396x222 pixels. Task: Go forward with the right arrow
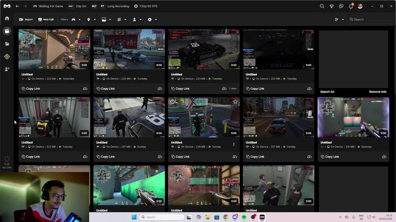(x=25, y=6)
